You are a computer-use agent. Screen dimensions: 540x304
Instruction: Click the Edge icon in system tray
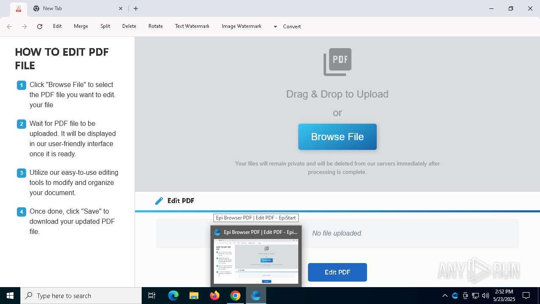[x=455, y=296]
